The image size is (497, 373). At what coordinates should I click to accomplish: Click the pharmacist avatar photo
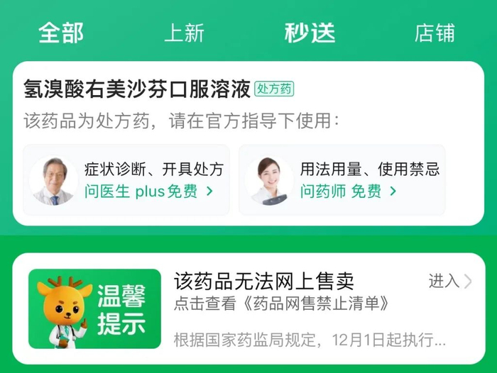(x=269, y=180)
